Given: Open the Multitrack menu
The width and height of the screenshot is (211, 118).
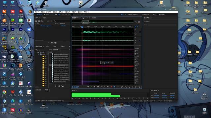Looking at the screenshot, I should tap(49, 12).
